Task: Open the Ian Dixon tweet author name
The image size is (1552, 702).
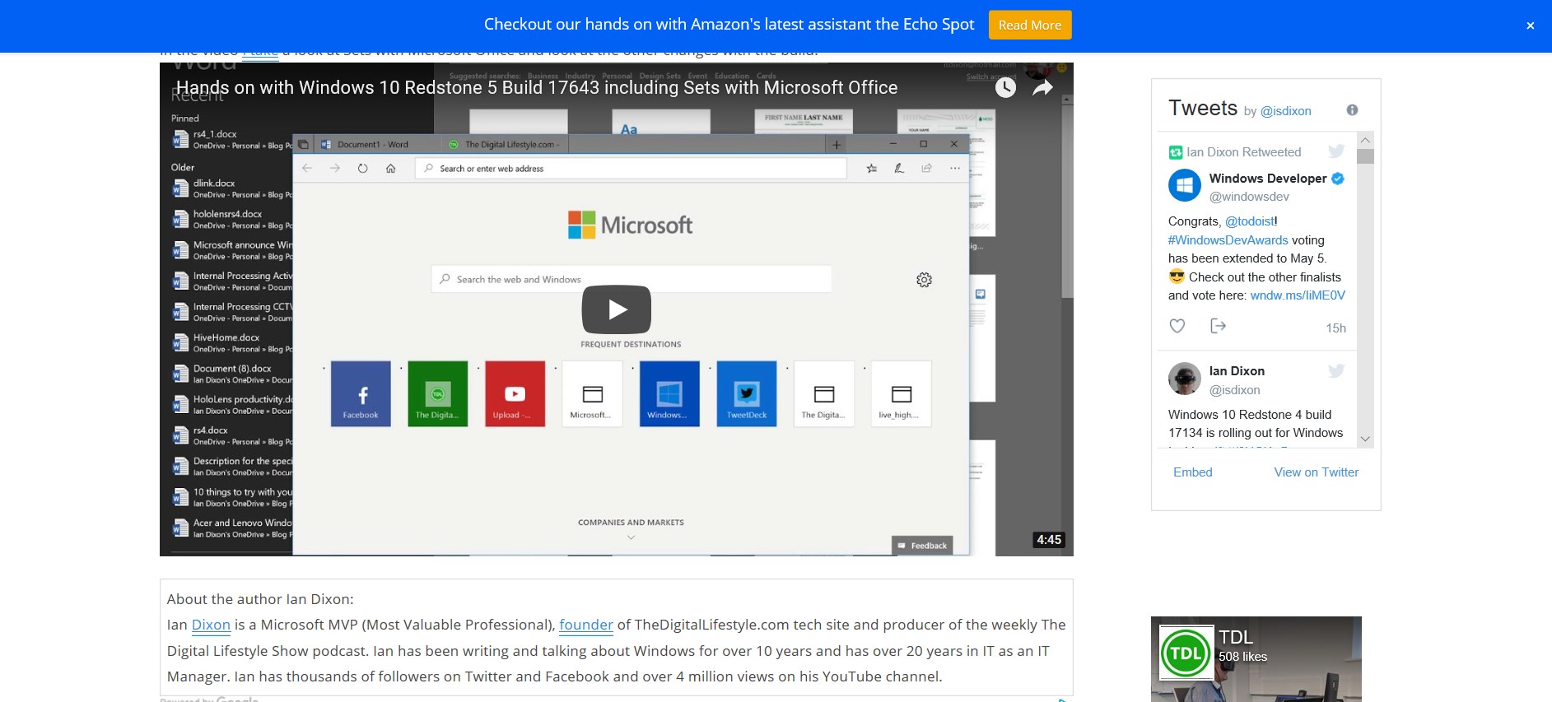Action: click(1237, 371)
